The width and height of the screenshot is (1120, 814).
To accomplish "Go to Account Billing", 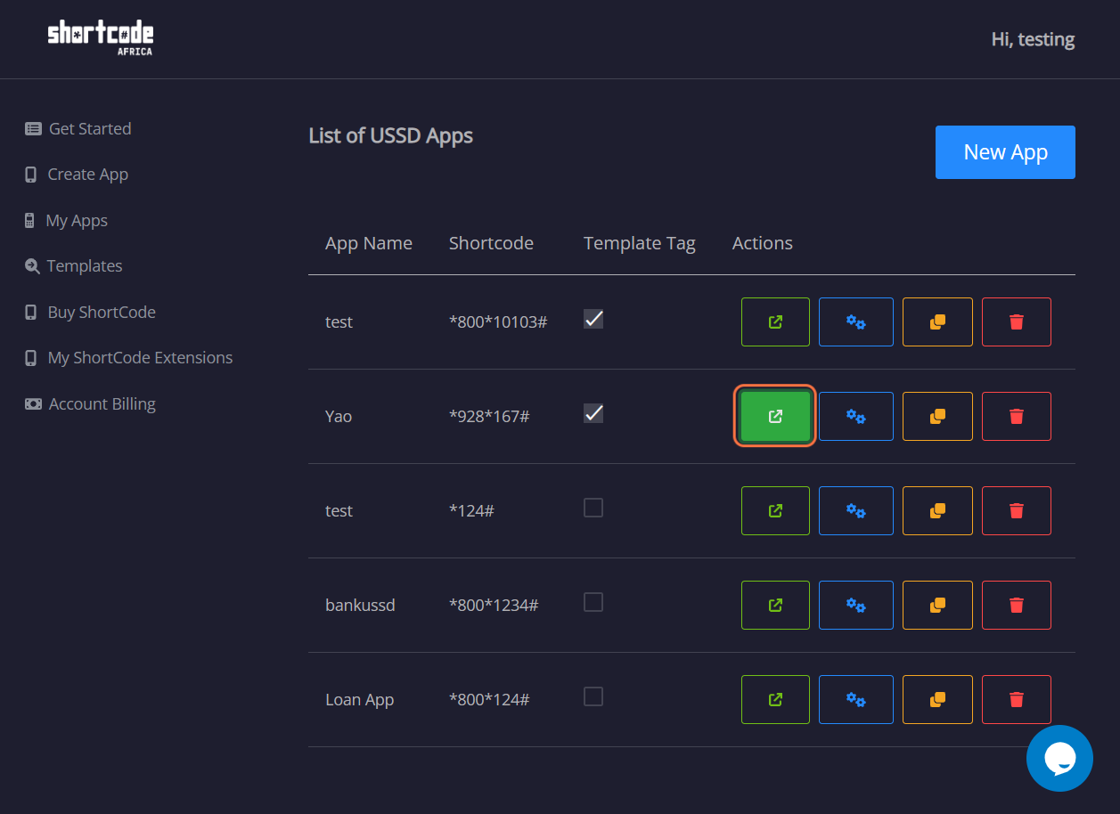I will pos(91,403).
